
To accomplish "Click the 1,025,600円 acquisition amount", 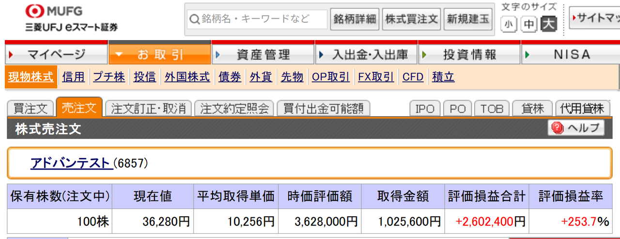I will 409,222.
